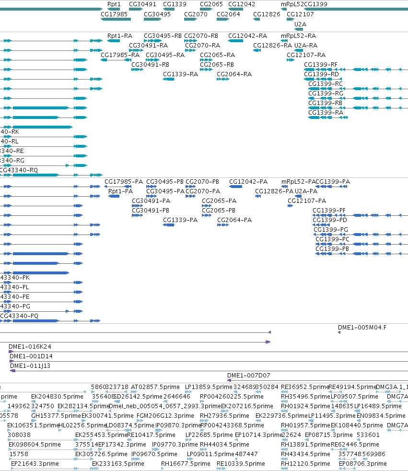Open protein Rpt1-PA
This screenshot has width=408, height=471.
(x=120, y=191)
